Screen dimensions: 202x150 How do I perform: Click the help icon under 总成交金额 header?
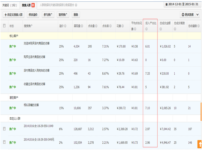[161, 29]
